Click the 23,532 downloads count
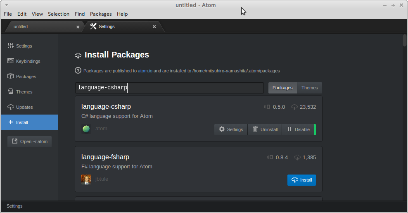The height and width of the screenshot is (213, 408). point(308,107)
